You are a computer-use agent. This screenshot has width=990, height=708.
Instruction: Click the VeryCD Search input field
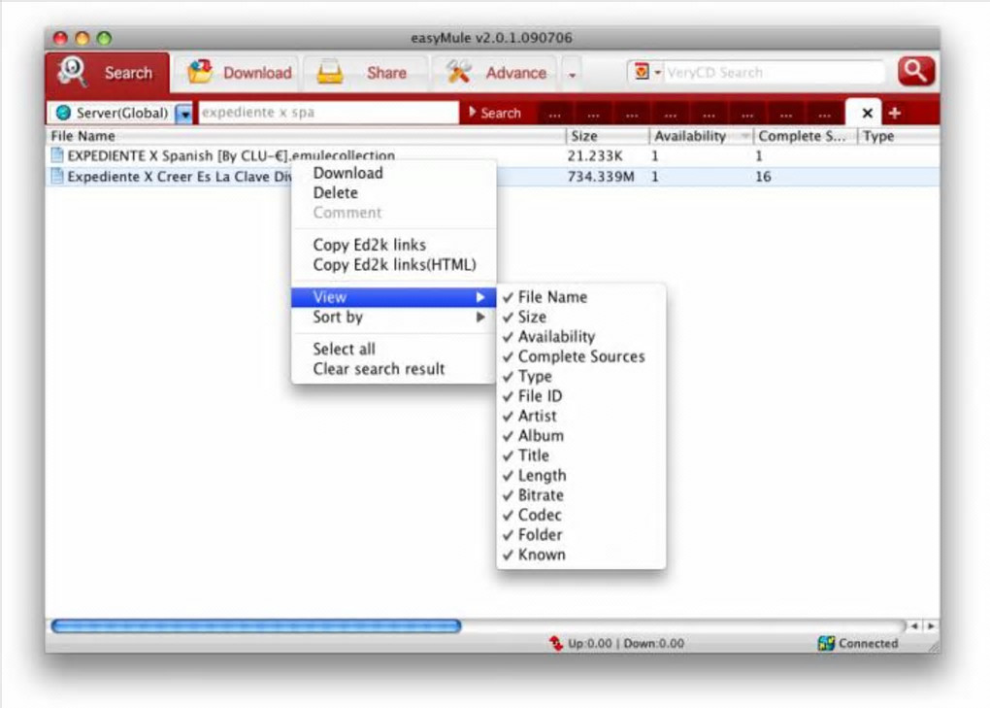(774, 72)
